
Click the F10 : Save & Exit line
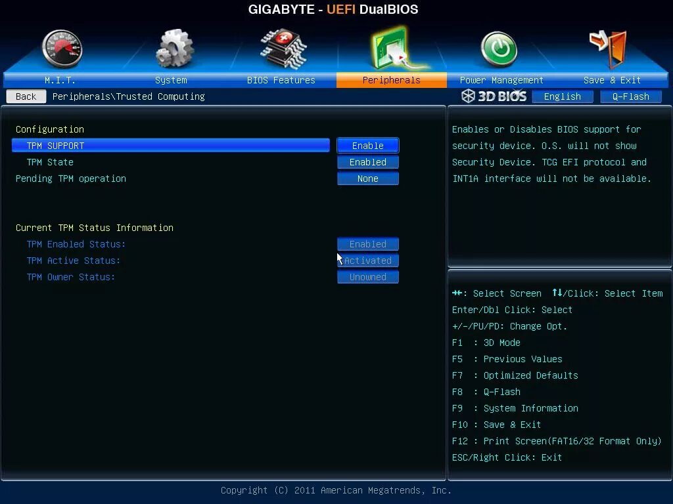[x=496, y=425]
